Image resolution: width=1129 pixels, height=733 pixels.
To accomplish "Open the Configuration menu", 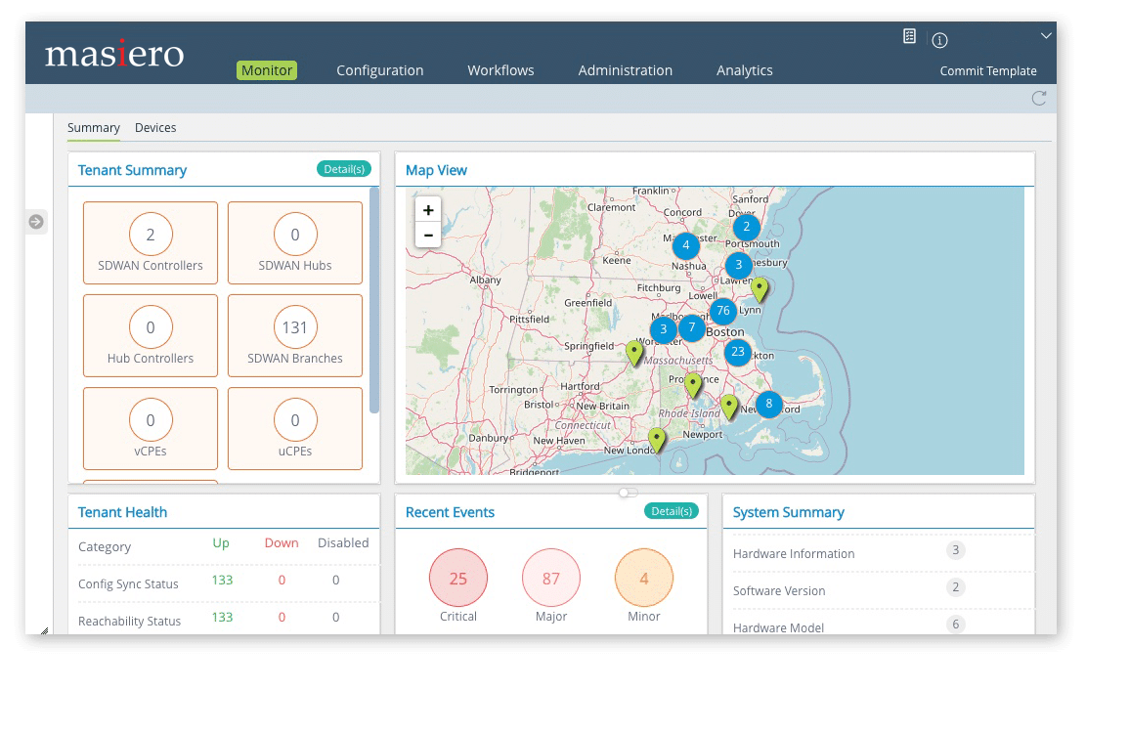I will [x=379, y=70].
